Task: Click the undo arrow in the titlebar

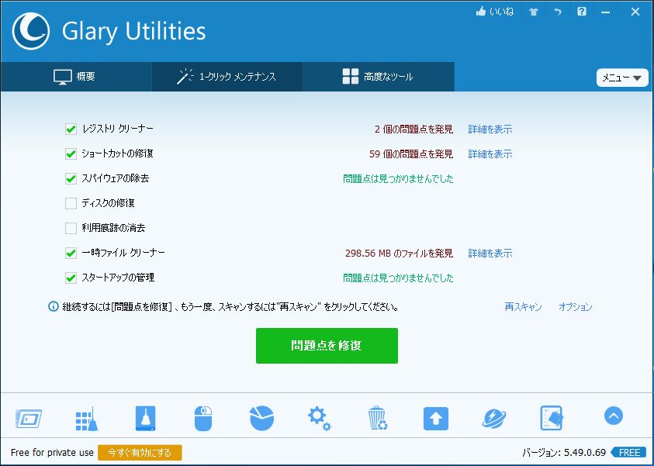Action: (x=557, y=12)
